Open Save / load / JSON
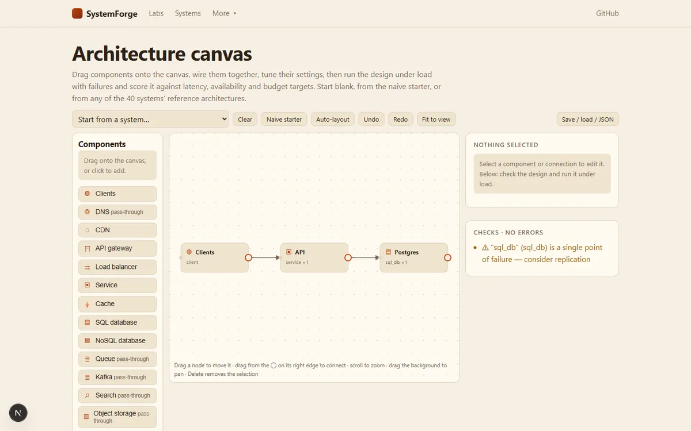This screenshot has height=431, width=691. 588,119
